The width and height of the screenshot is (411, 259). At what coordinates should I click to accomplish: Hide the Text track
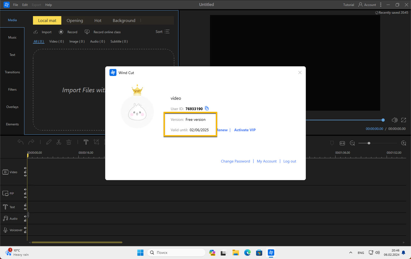(25, 209)
